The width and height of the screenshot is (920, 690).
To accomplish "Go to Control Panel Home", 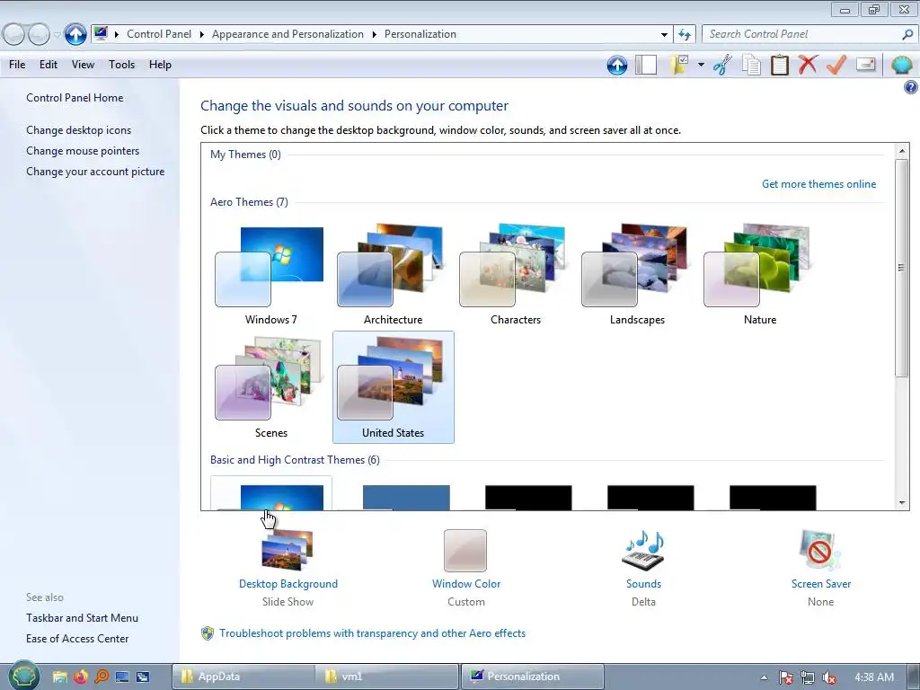I will coord(75,98).
